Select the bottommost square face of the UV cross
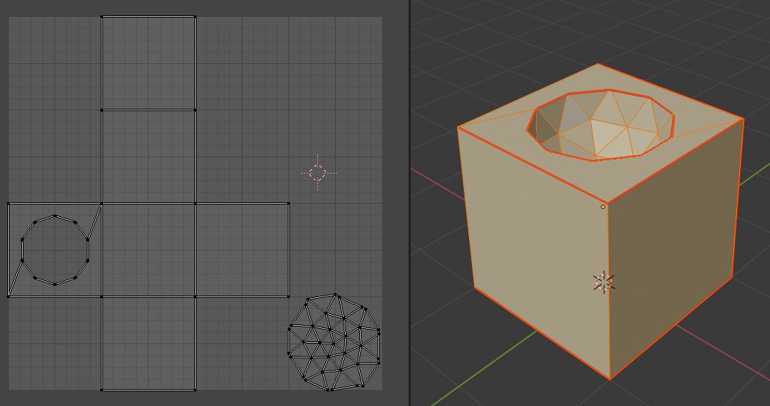Image resolution: width=770 pixels, height=406 pixels. [x=148, y=343]
